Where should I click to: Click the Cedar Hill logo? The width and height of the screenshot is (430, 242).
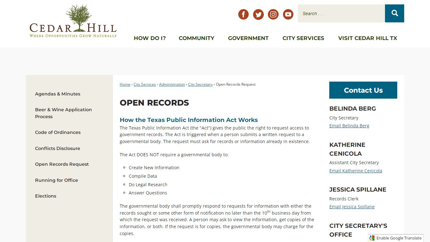coord(73,21)
